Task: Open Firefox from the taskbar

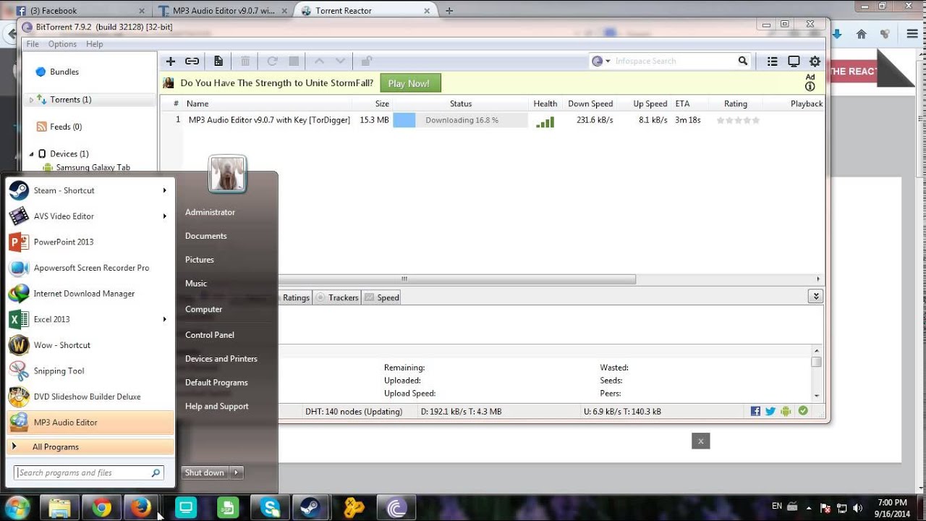Action: (140, 508)
